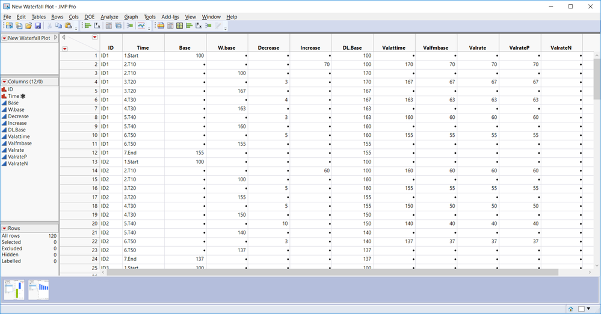Image resolution: width=601 pixels, height=314 pixels.
Task: Click the green grid data table icon
Action: click(179, 26)
